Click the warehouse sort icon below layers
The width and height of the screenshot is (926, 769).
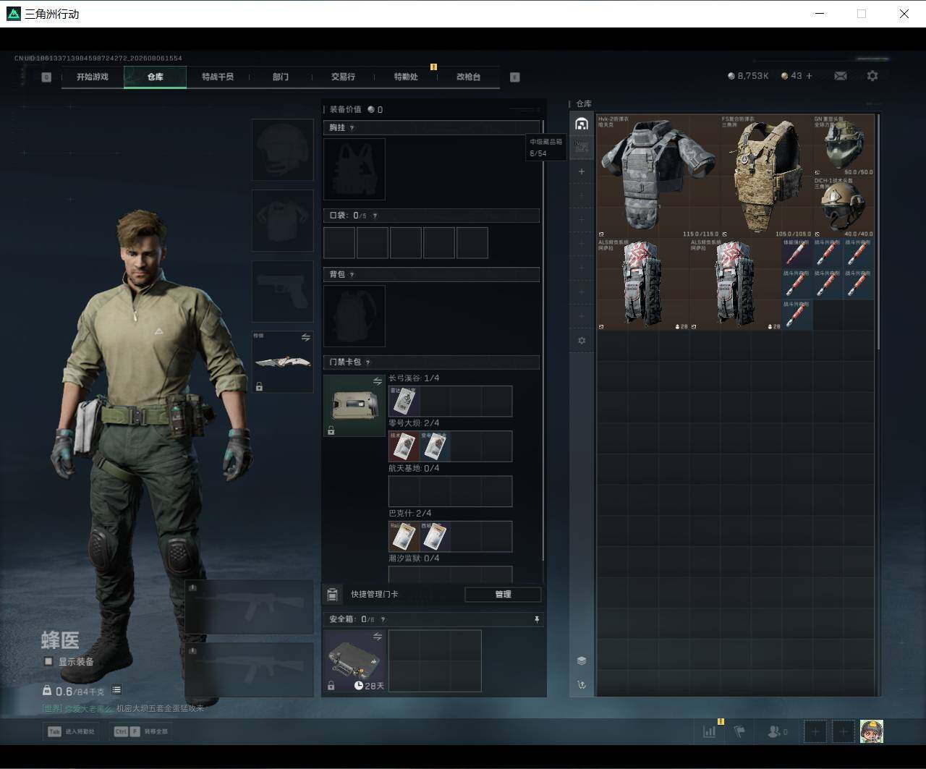point(581,684)
